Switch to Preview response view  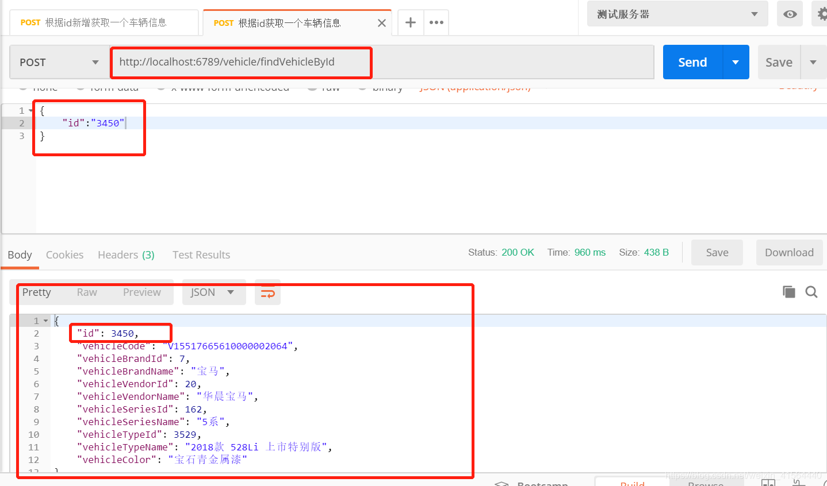[141, 292]
